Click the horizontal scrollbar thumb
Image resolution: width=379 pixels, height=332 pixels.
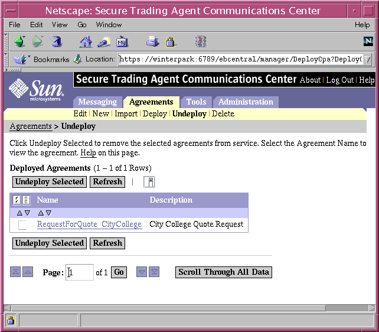[168, 308]
